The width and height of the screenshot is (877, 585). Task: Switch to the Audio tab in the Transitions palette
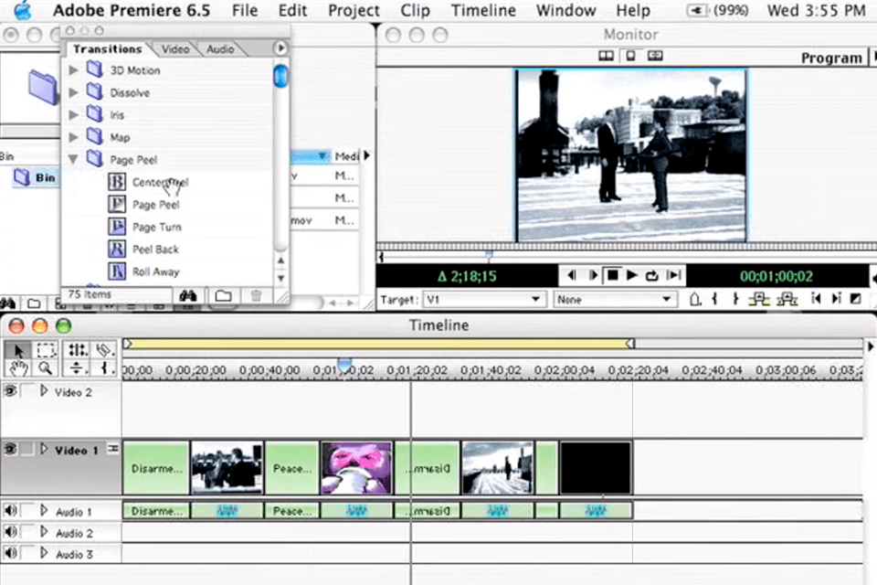point(219,49)
